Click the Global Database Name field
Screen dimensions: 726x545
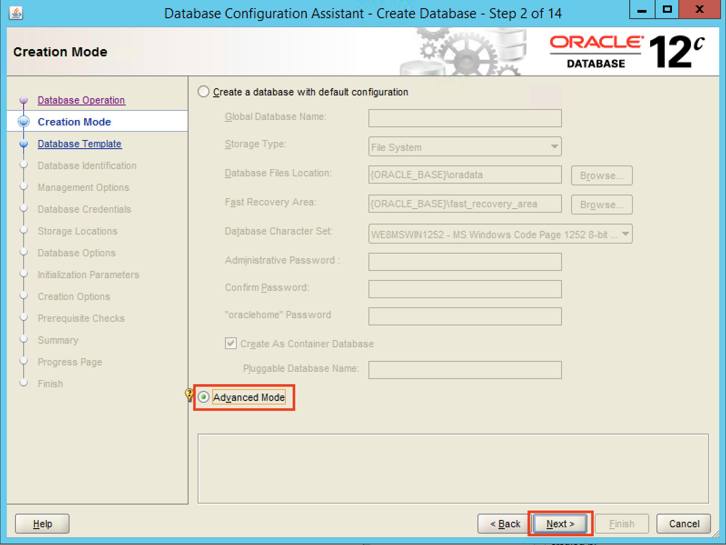coord(465,118)
